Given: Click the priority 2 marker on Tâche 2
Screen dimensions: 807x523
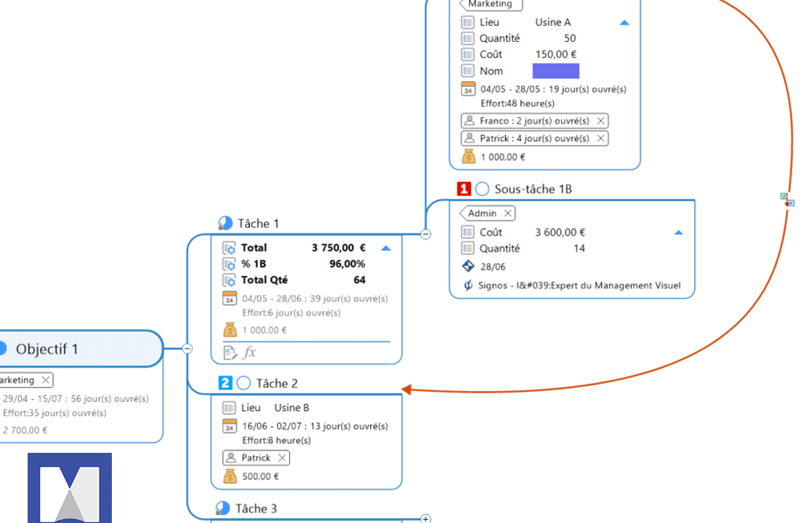Looking at the screenshot, I should [225, 383].
